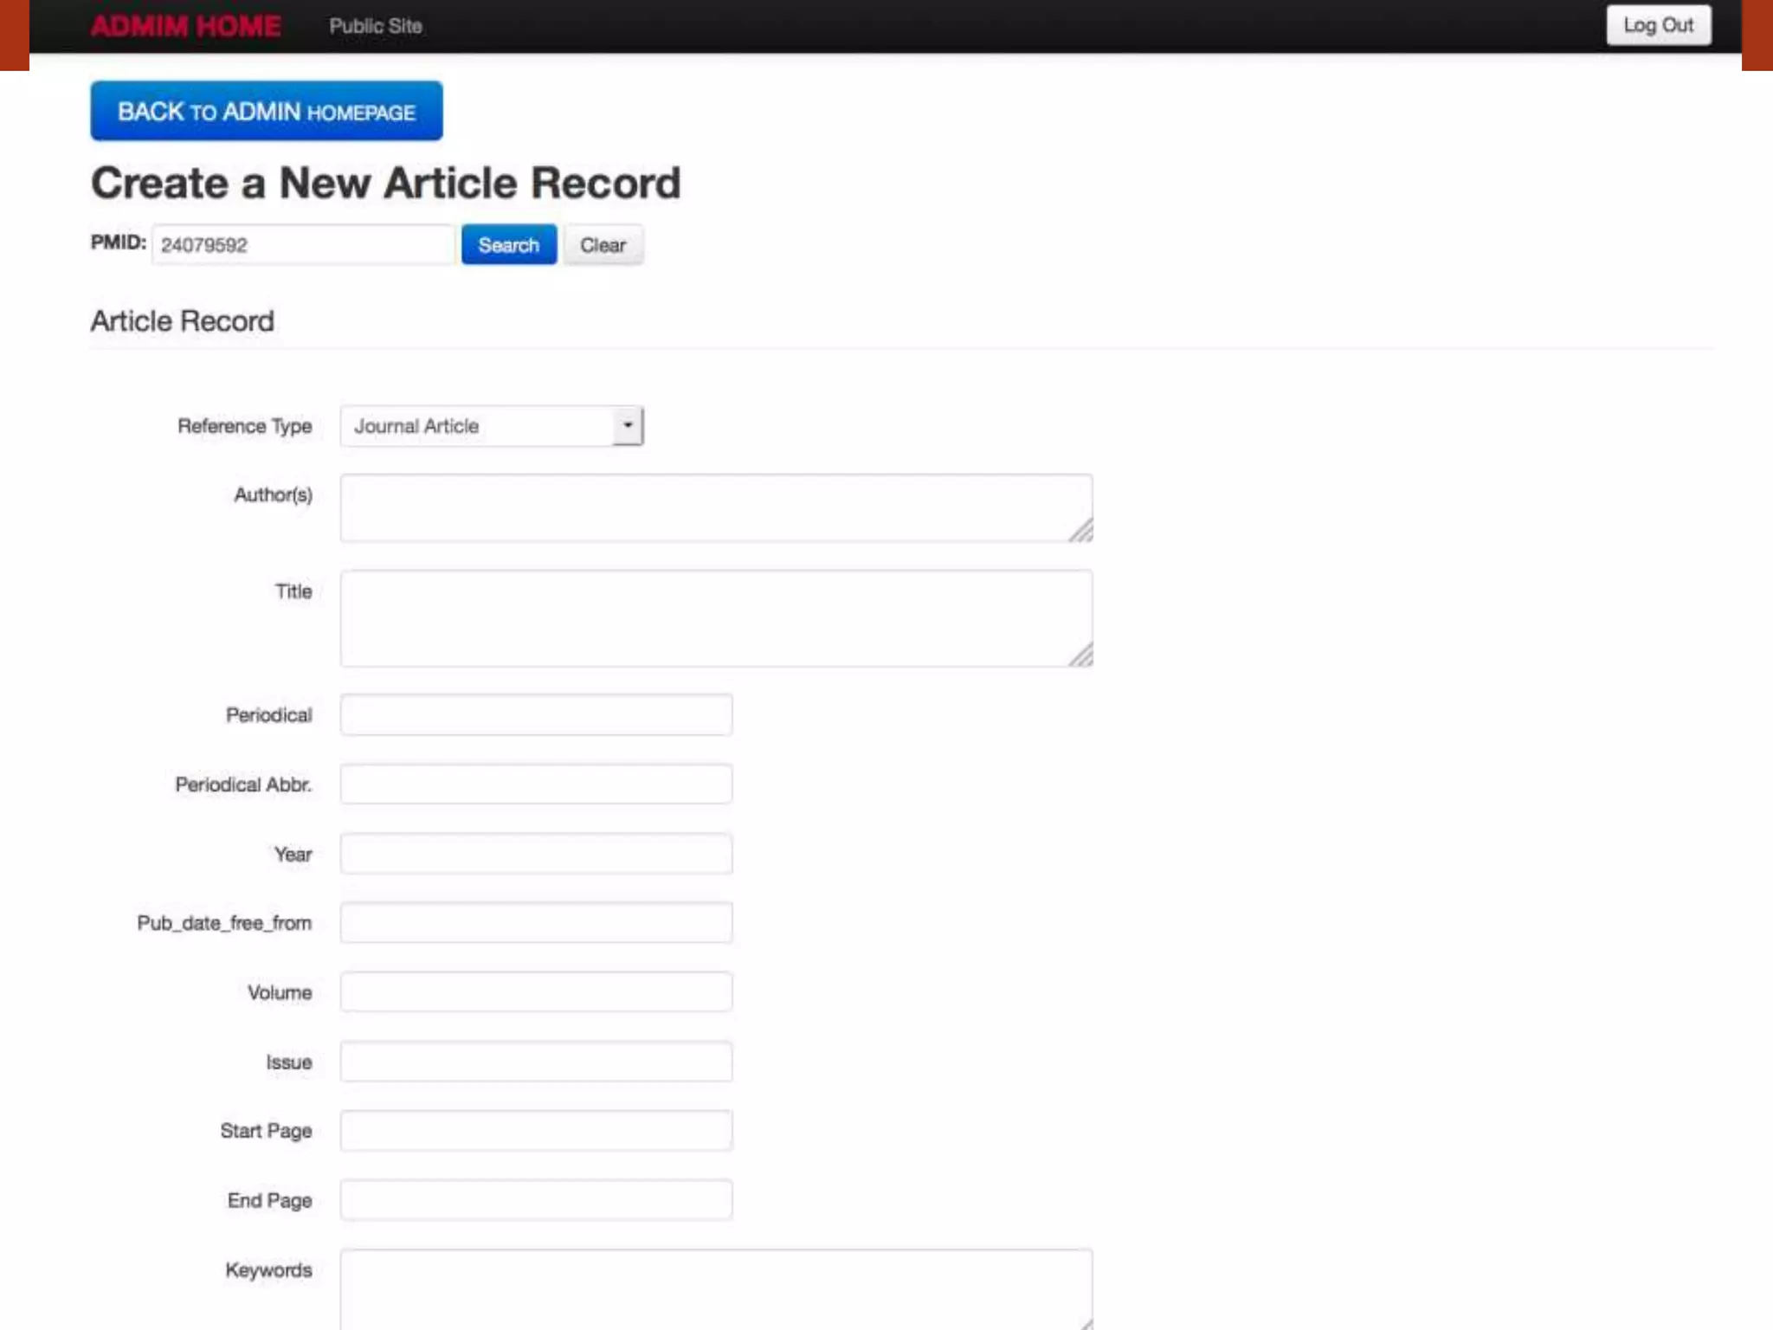Click the Reference Type label

coord(245,426)
